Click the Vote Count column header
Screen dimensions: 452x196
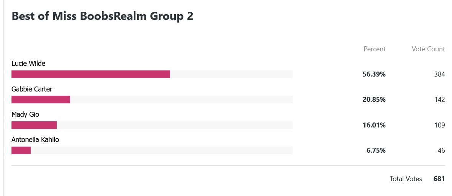pos(428,49)
